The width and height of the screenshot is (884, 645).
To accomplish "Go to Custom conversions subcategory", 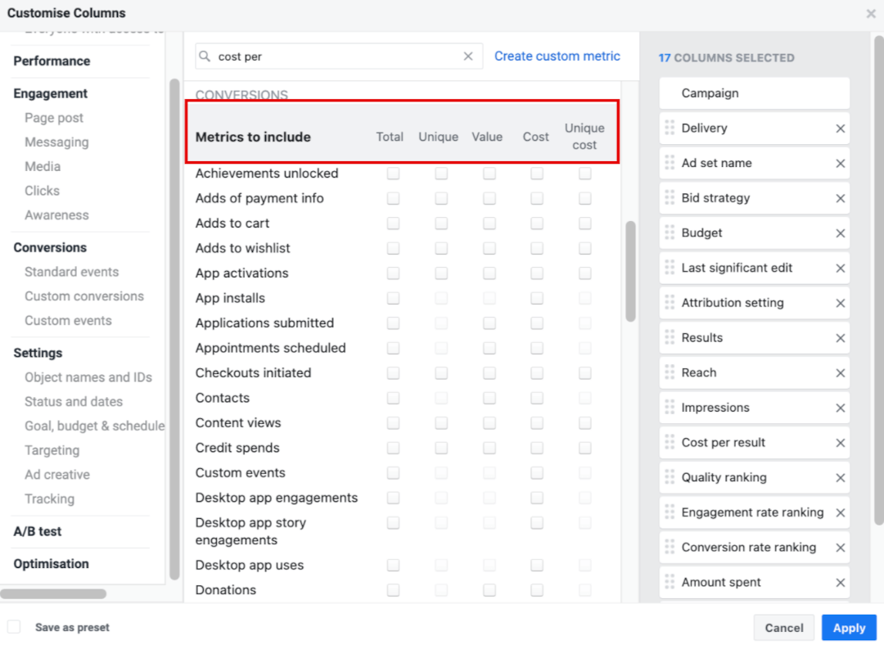I will [x=84, y=296].
